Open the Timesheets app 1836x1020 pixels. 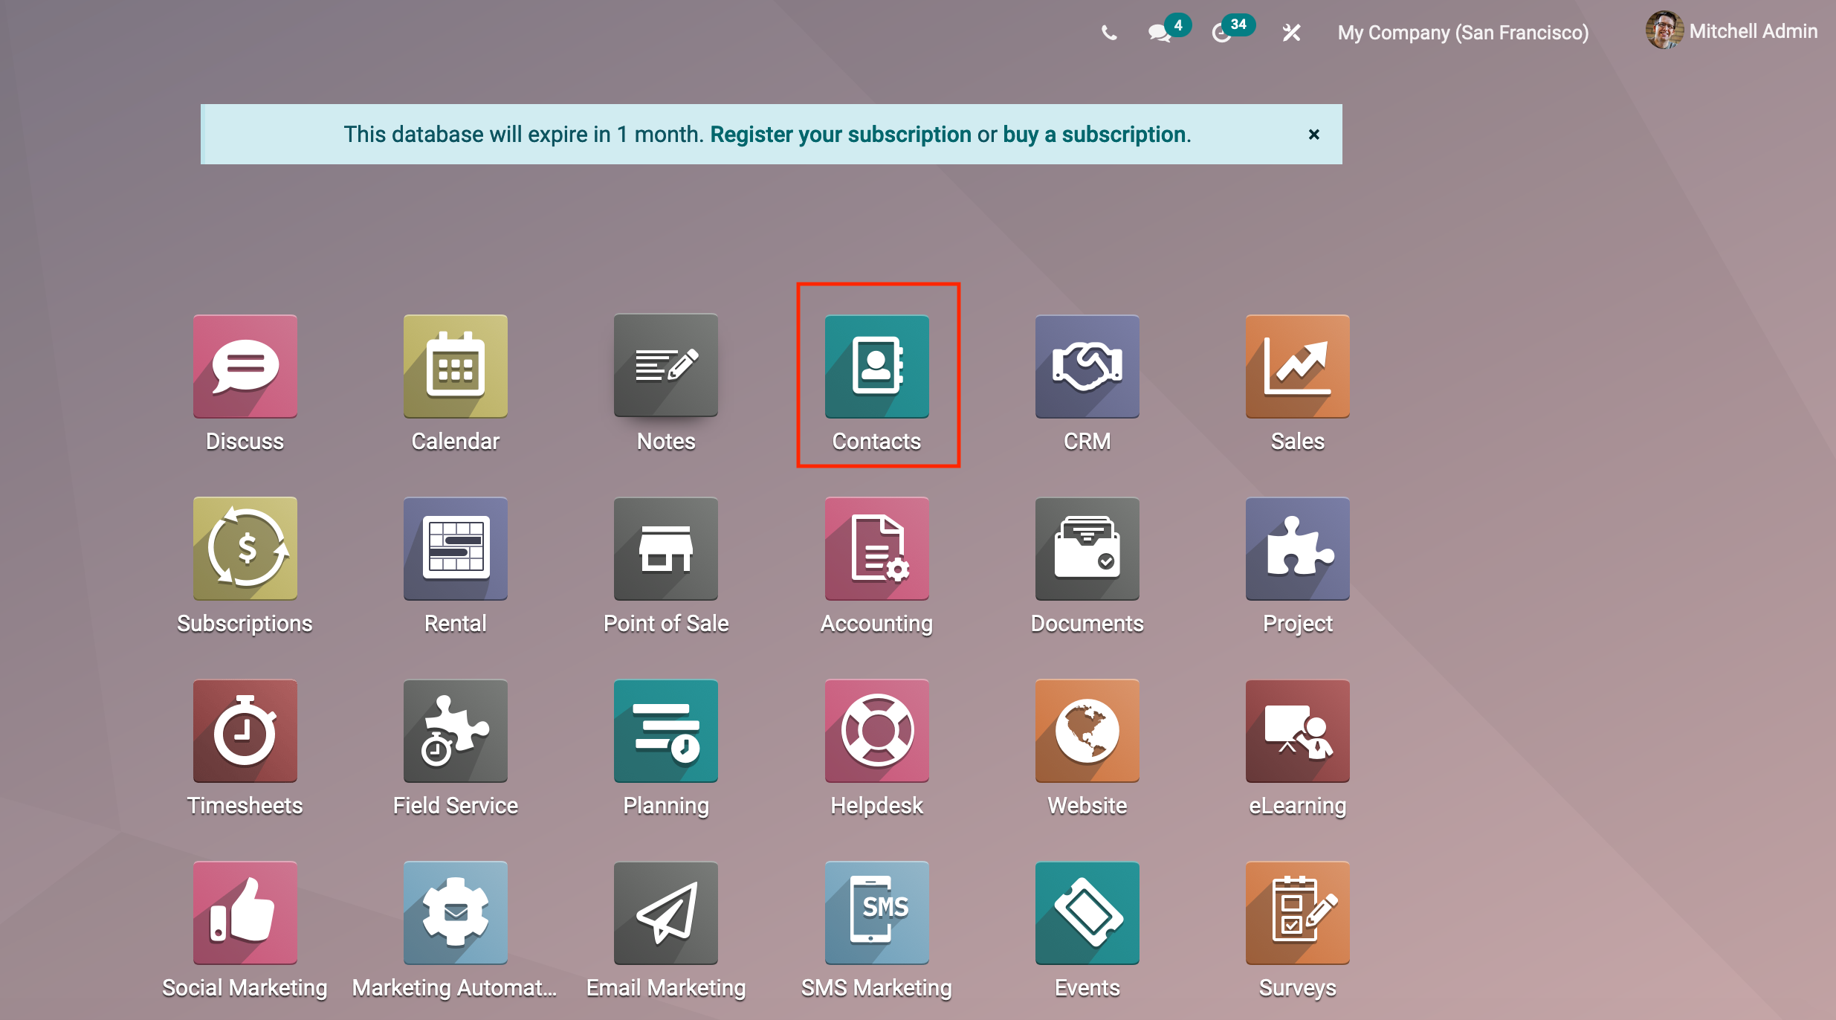[245, 731]
